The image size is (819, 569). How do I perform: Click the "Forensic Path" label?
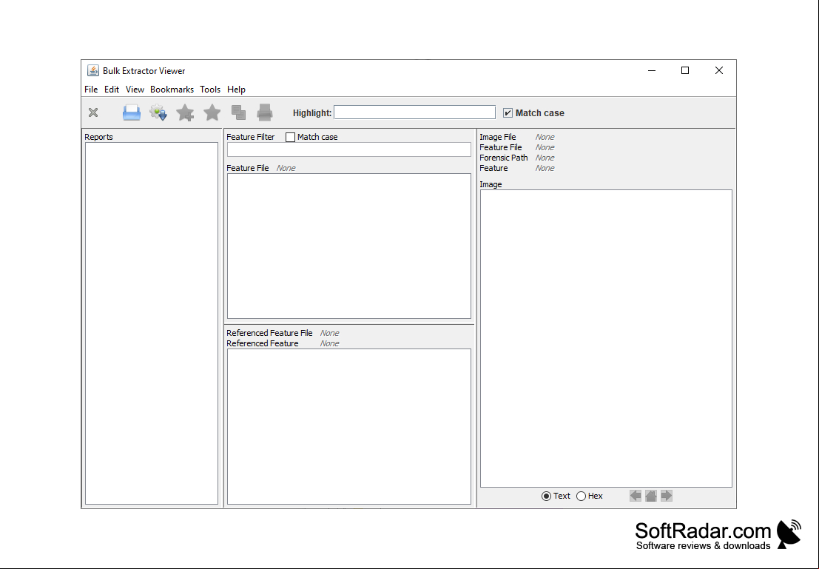[504, 158]
